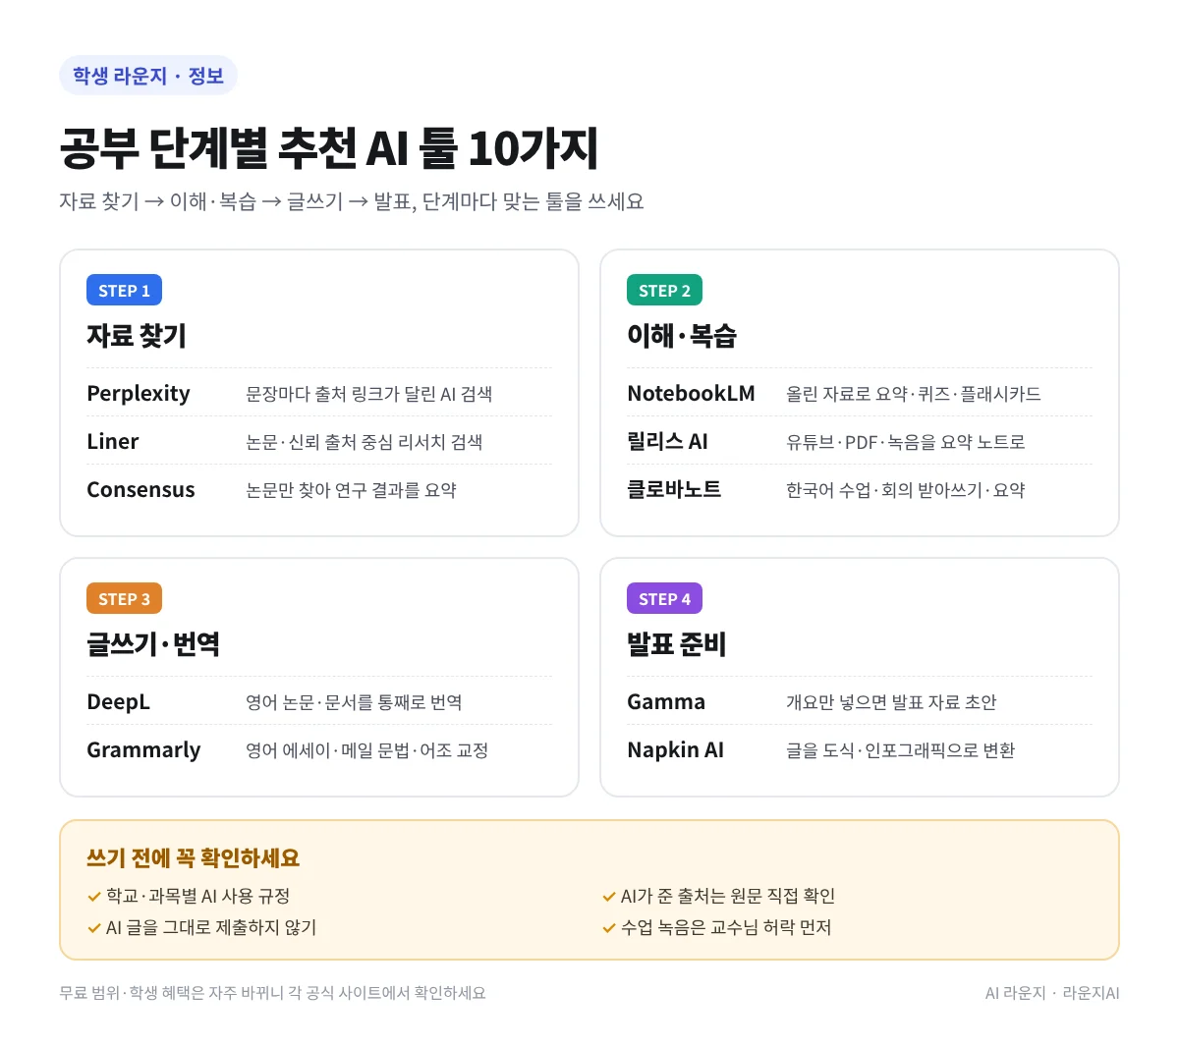Select the 클로바노트 tool name
Screen dimensions: 1179x1047
(674, 489)
